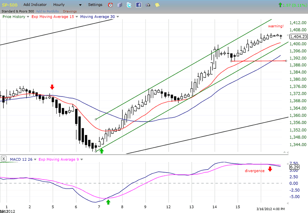The height and width of the screenshot is (213, 308).
Task: Click the red 'warning!' annotation
Action: pyautogui.click(x=276, y=26)
